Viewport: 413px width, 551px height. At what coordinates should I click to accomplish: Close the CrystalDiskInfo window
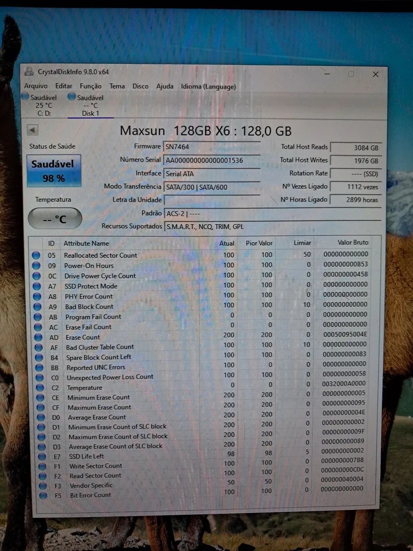coord(375,74)
